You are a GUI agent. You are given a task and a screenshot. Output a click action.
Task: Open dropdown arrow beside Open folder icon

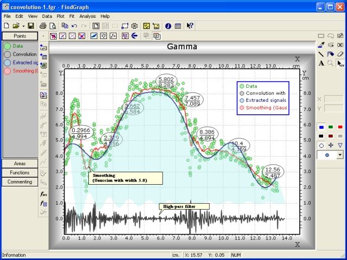click(23, 25)
